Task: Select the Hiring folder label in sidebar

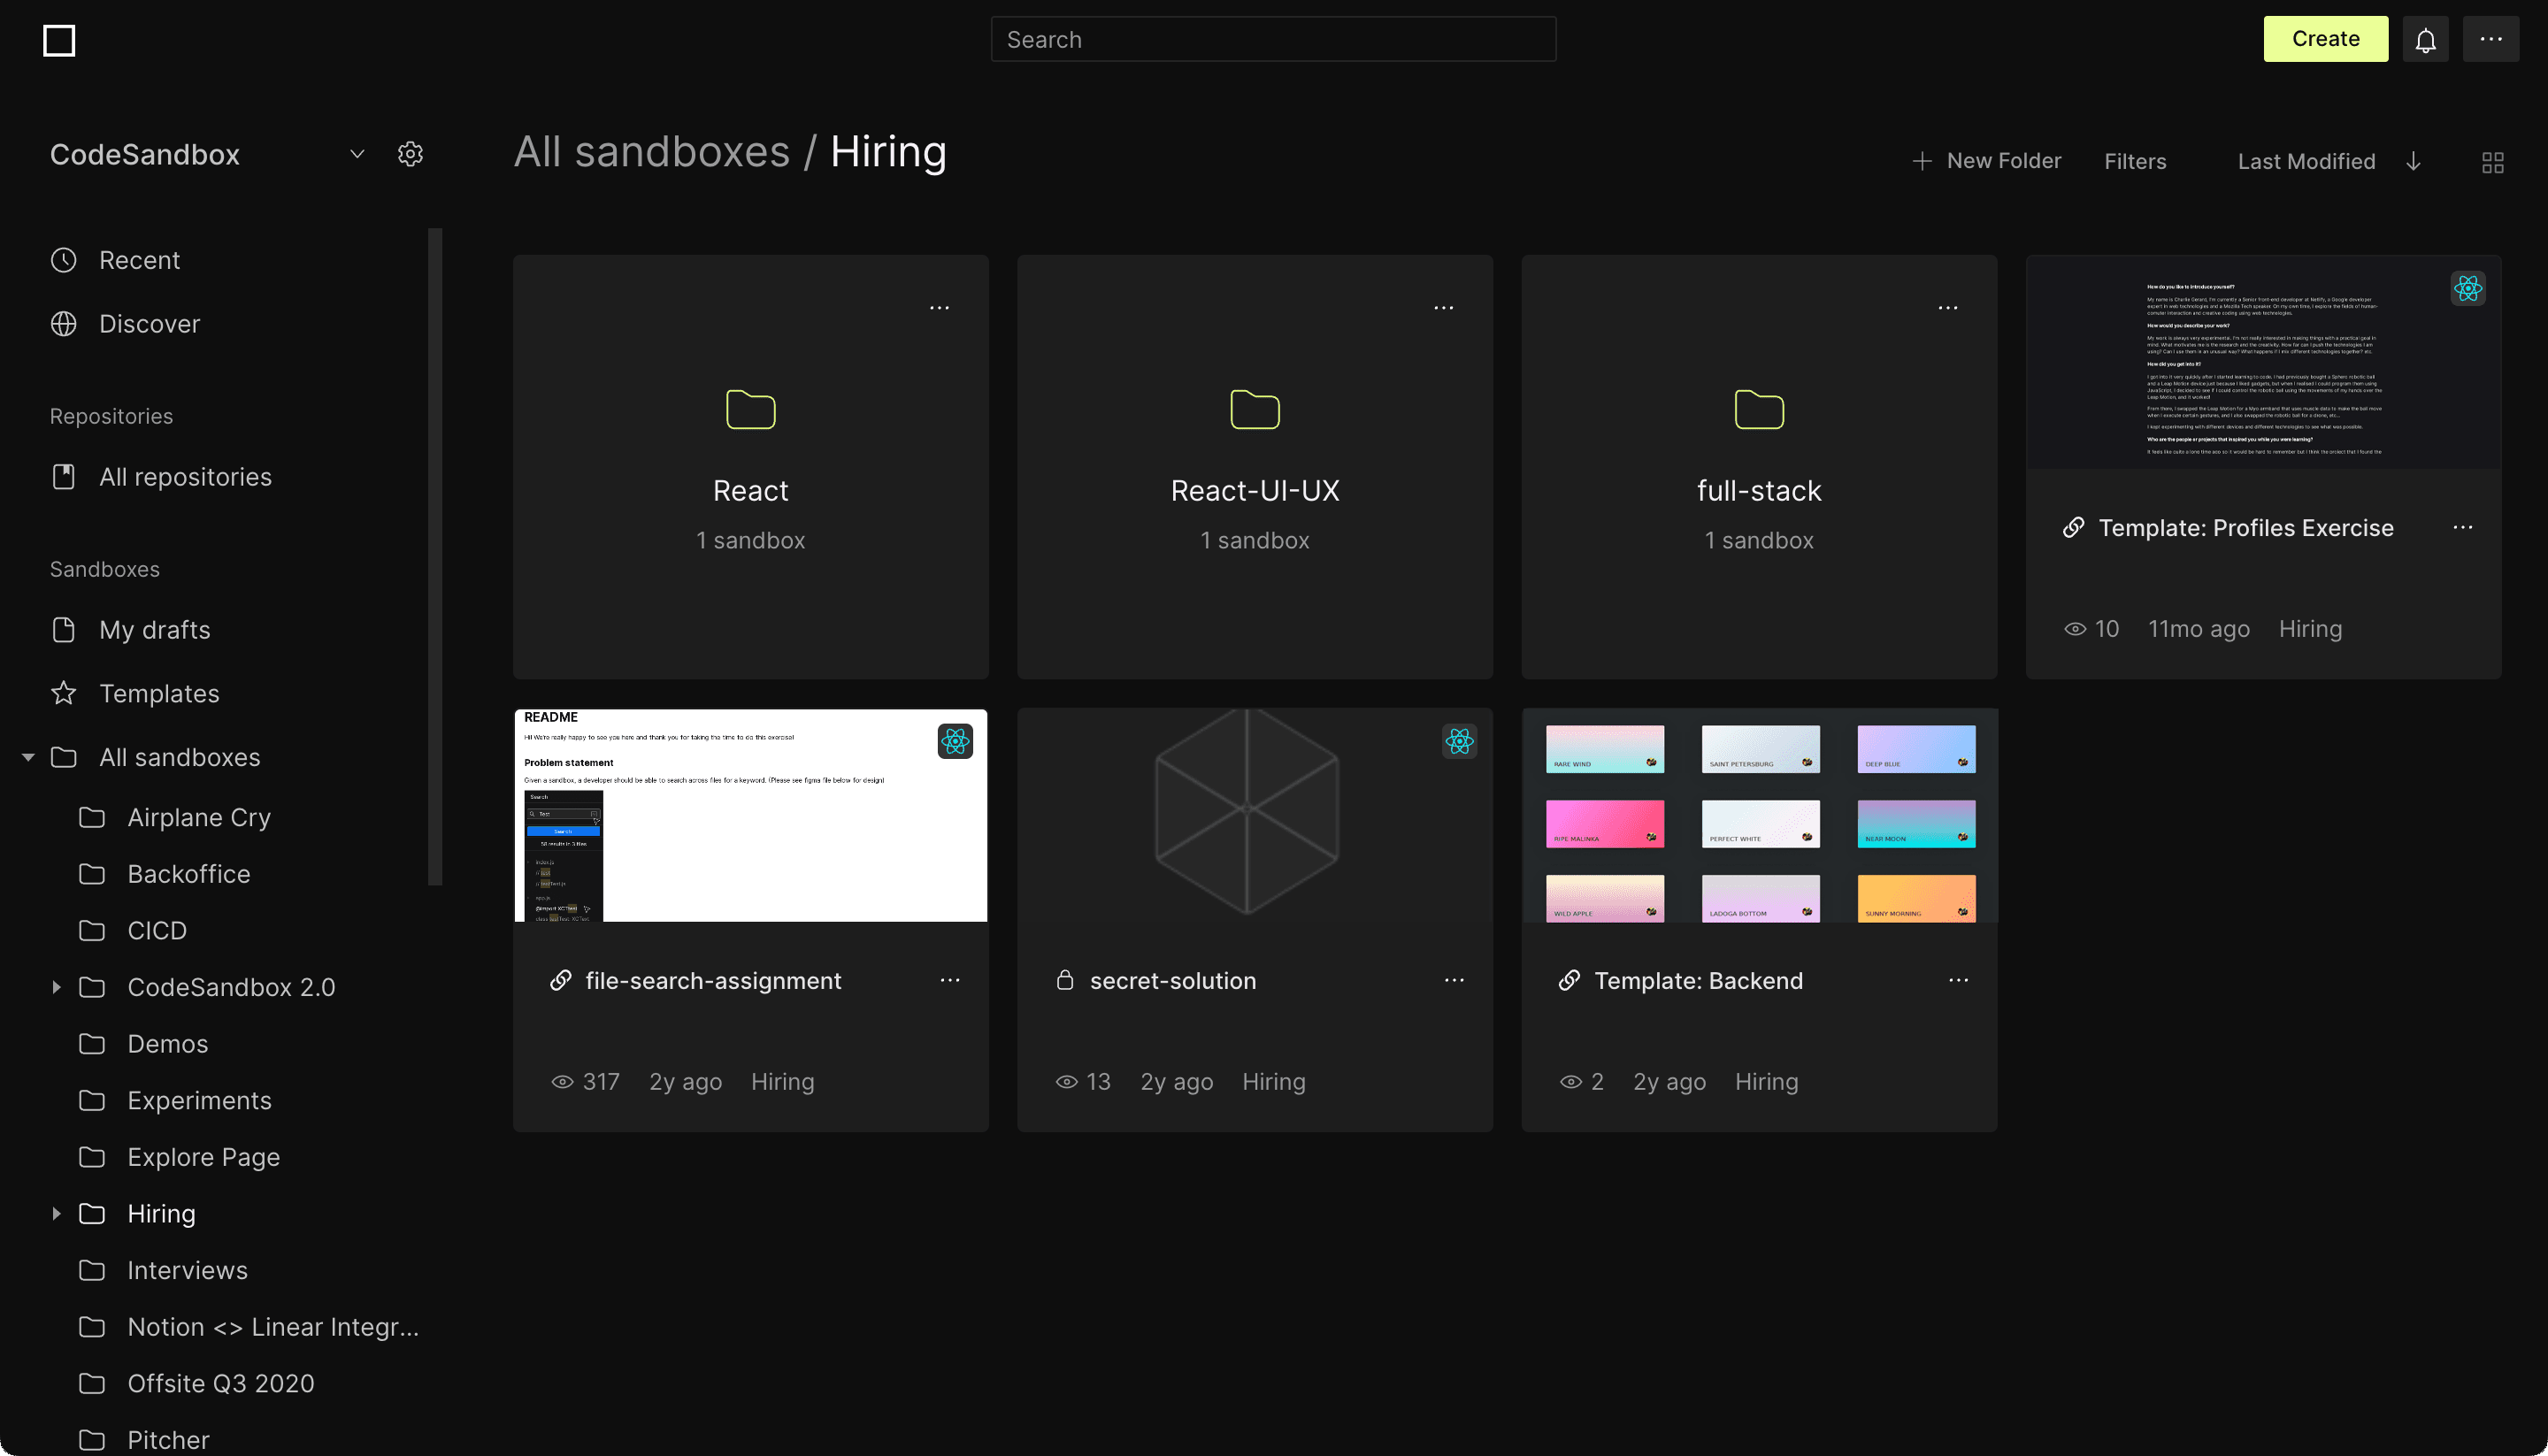Action: pyautogui.click(x=161, y=1213)
